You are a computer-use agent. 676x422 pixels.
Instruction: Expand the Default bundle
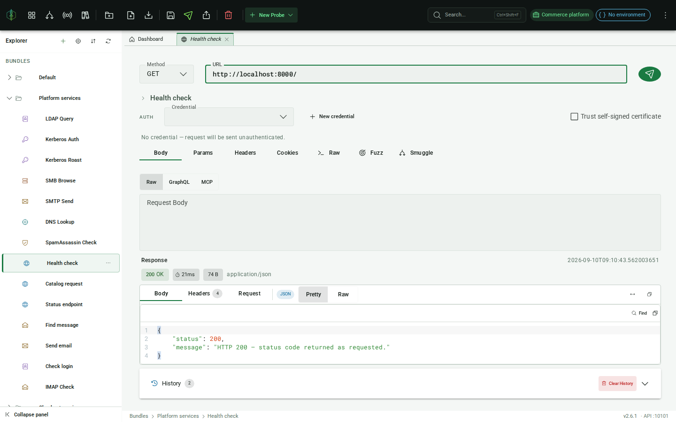click(x=9, y=77)
